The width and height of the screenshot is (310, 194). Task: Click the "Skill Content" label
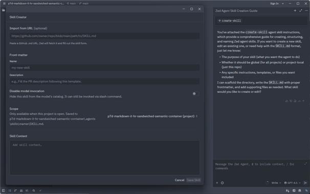pos(18,136)
